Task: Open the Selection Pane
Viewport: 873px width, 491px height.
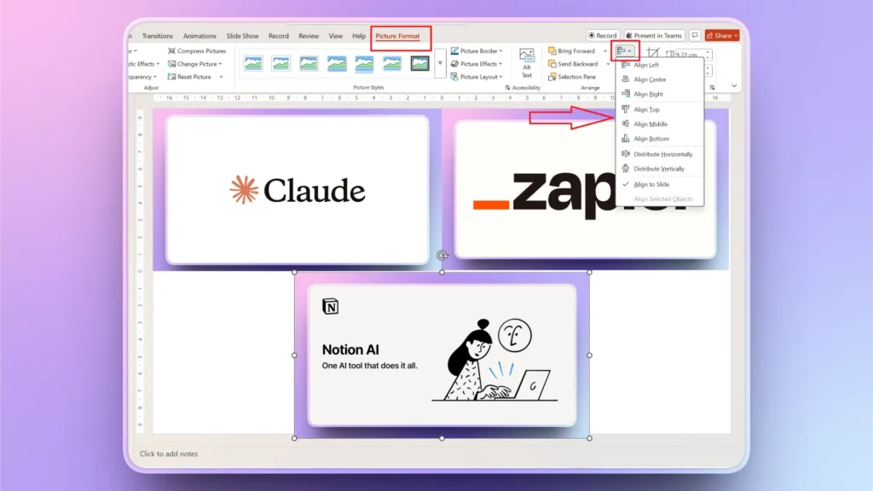Action: coord(572,77)
